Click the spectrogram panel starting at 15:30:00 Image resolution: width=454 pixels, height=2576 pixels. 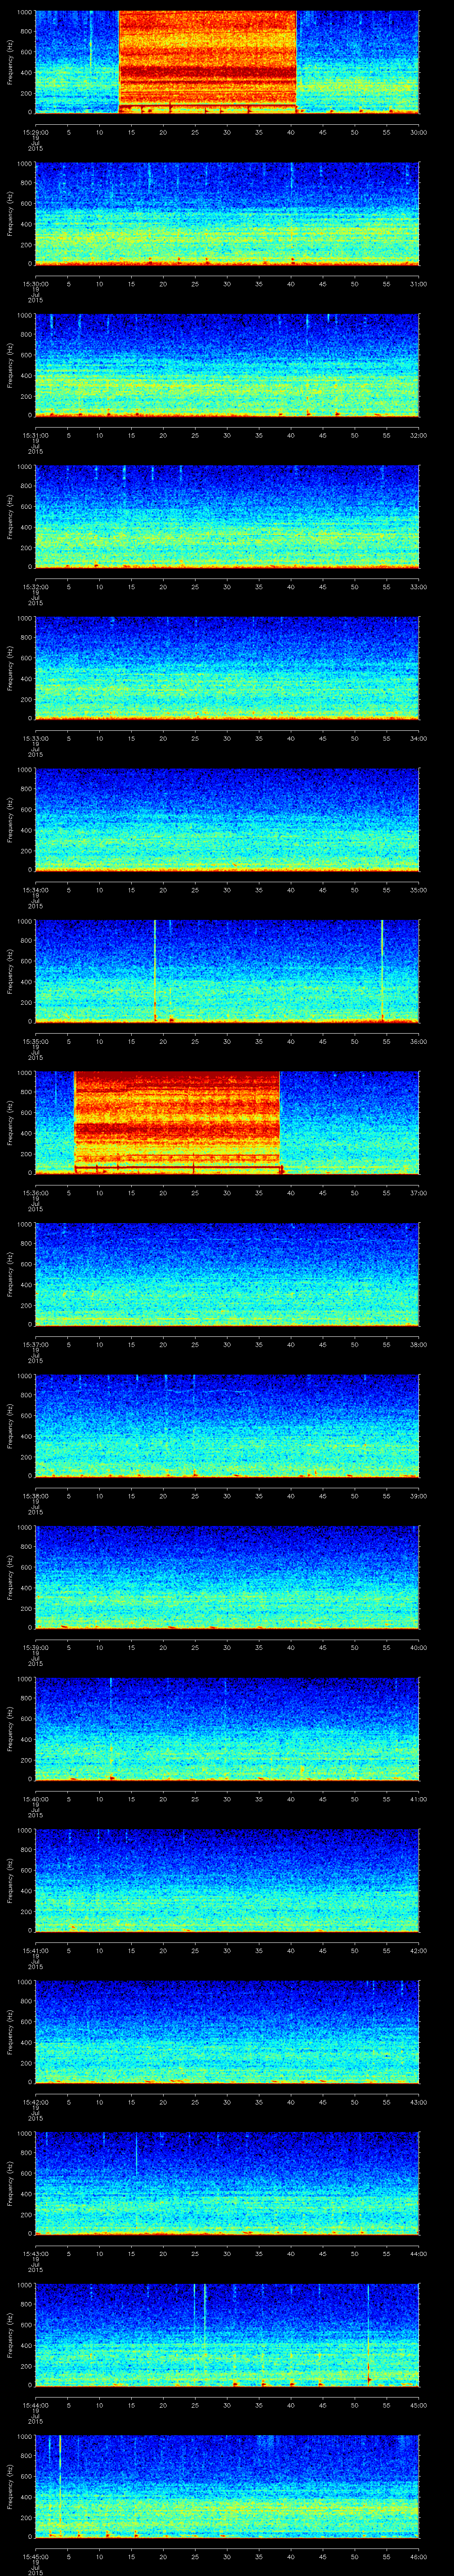click(227, 214)
